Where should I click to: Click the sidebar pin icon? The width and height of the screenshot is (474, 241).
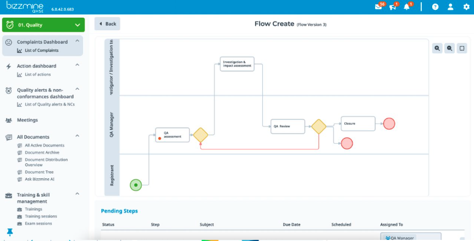click(x=9, y=233)
